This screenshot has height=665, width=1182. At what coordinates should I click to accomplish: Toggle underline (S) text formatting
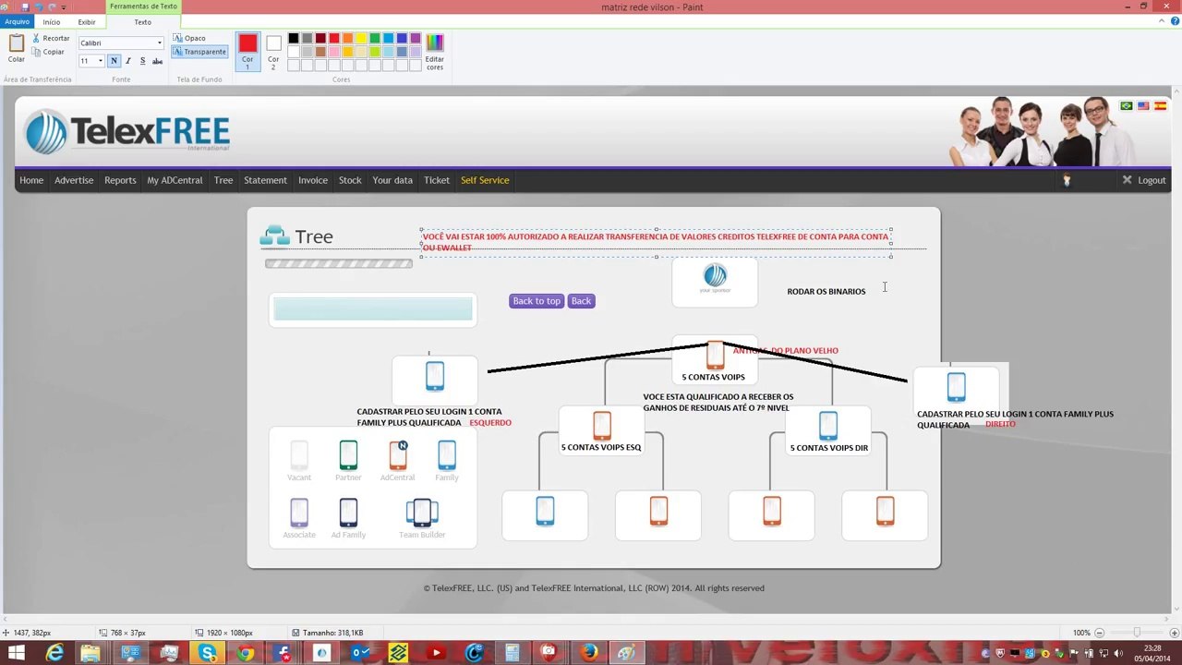coord(142,61)
